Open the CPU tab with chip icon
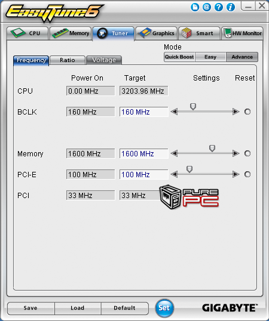This screenshot has height=321, width=269. tap(27, 33)
